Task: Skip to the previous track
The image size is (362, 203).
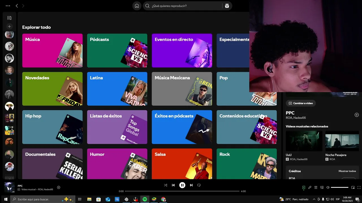Action: pyautogui.click(x=173, y=185)
